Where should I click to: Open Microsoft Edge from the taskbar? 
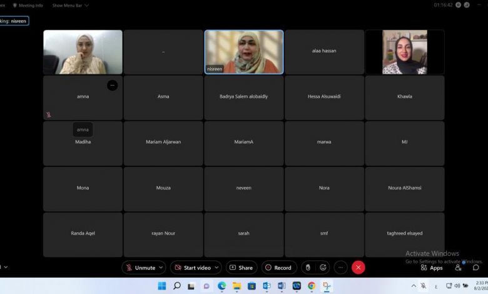[221, 286]
